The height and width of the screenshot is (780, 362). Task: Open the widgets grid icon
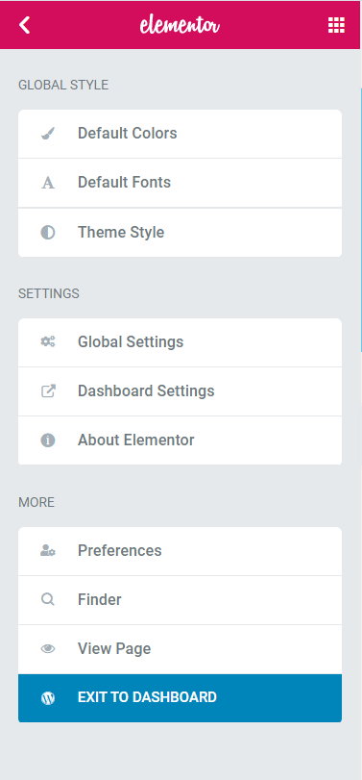coord(336,25)
